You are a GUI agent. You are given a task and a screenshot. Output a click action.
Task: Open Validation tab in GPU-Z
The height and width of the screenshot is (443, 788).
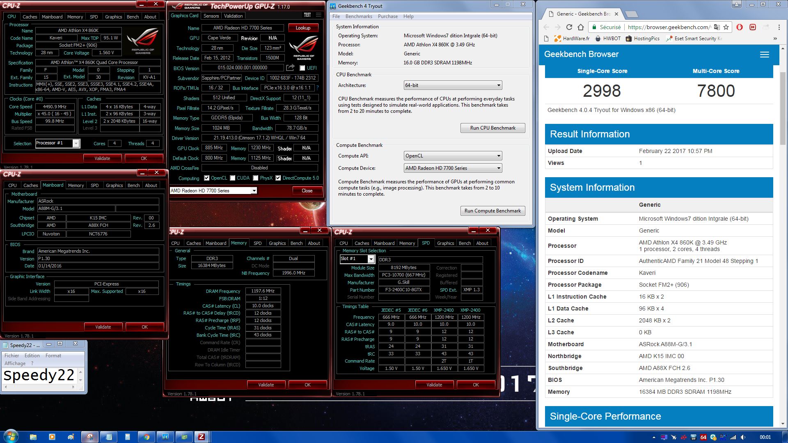point(233,16)
